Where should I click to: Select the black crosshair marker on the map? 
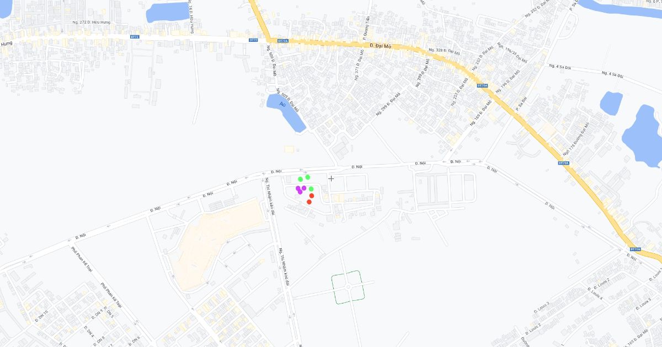pos(331,178)
